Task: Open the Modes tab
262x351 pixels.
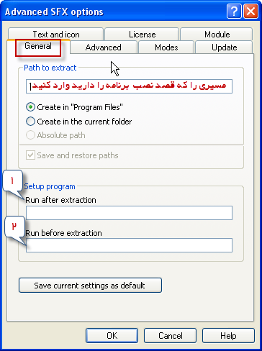Action: tap(166, 47)
